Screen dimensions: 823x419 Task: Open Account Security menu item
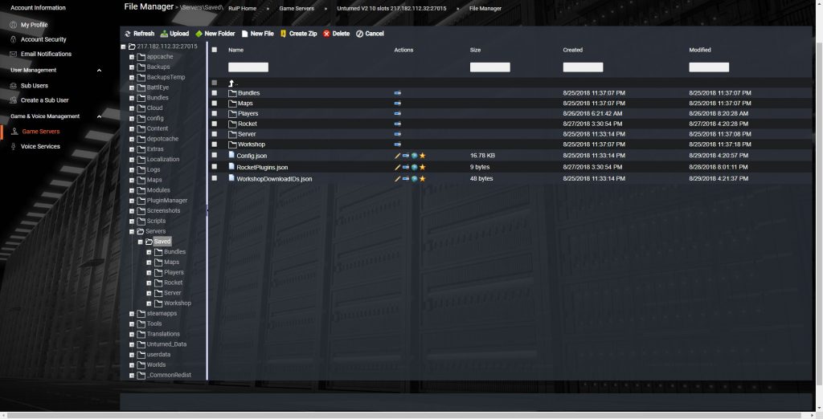[43, 39]
